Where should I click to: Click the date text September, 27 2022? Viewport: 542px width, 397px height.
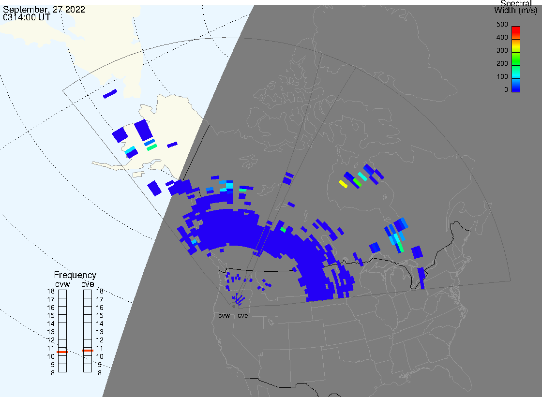coord(44,9)
